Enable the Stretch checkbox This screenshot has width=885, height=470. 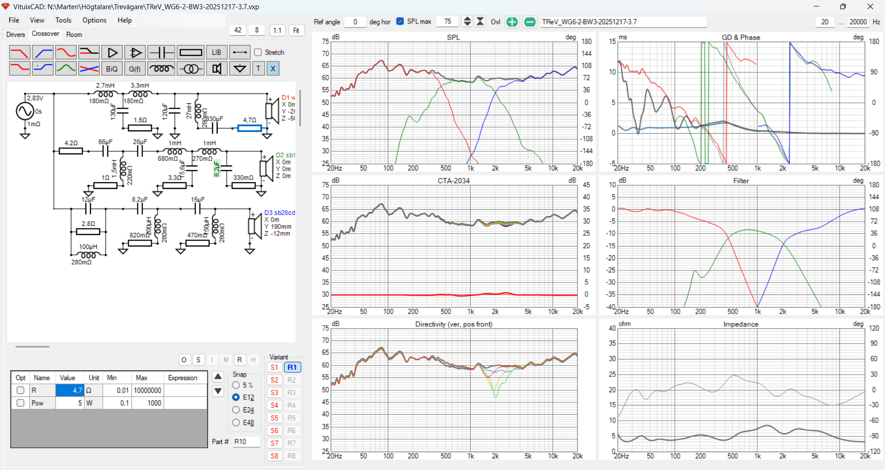(258, 53)
